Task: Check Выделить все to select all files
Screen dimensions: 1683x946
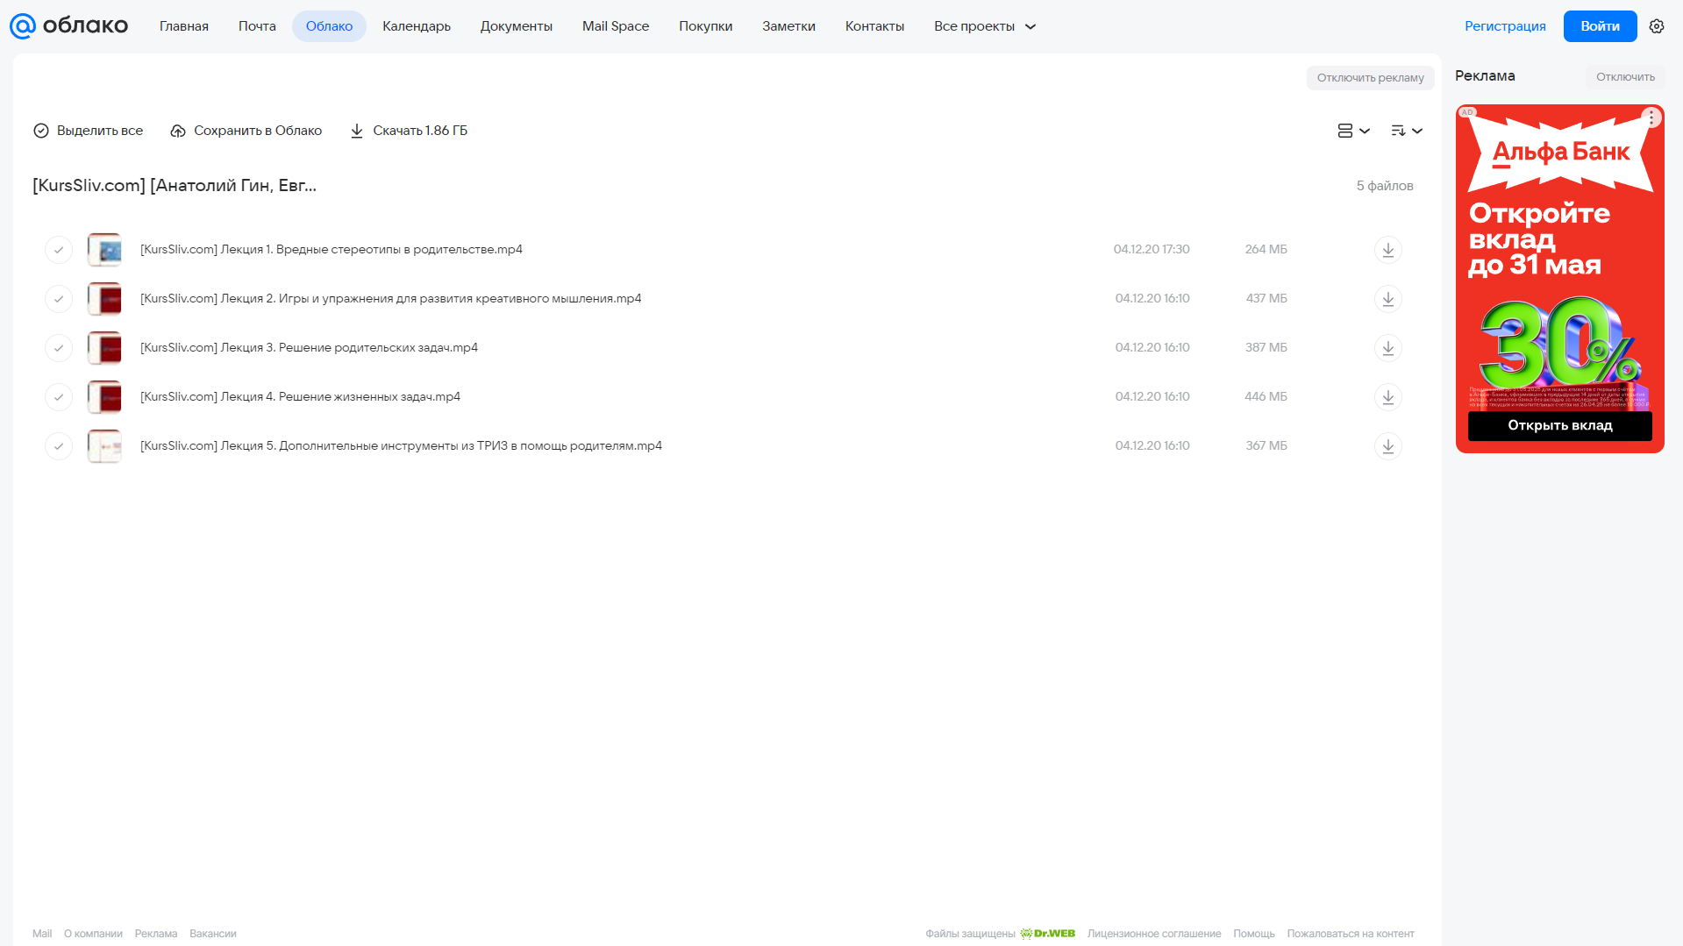Action: click(x=88, y=131)
